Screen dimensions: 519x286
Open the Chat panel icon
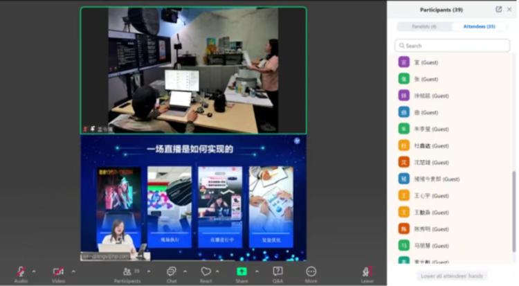pos(171,271)
